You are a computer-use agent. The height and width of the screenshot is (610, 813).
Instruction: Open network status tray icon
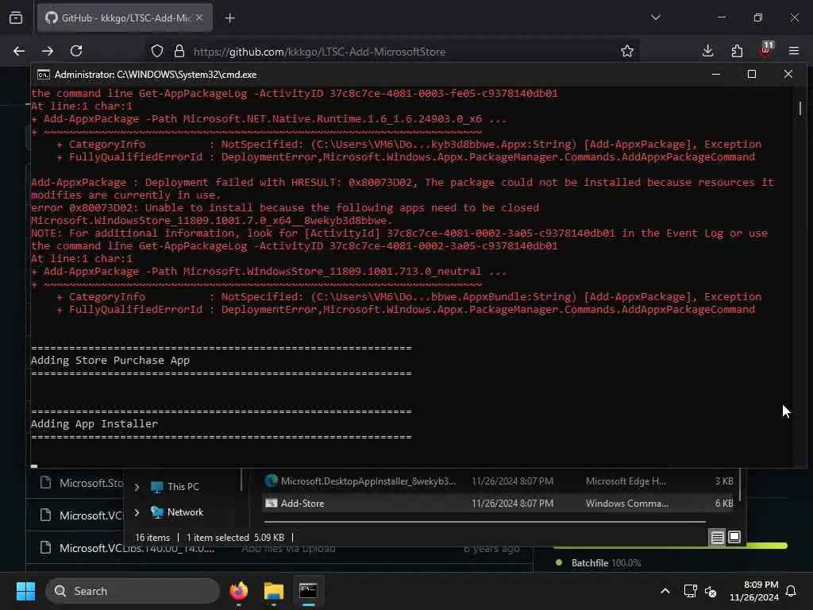(690, 591)
